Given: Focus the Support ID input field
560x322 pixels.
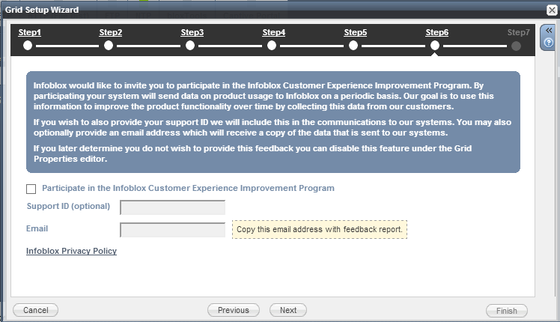Looking at the screenshot, I should click(x=172, y=207).
